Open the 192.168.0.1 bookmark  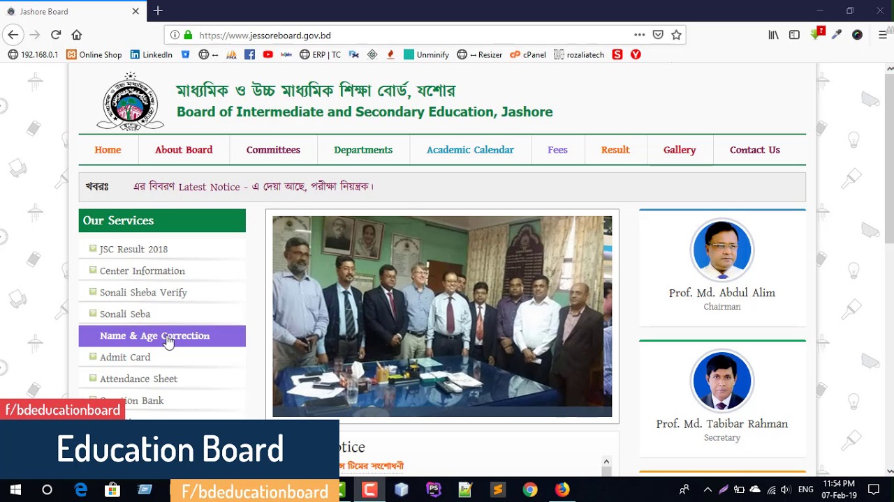pos(33,54)
